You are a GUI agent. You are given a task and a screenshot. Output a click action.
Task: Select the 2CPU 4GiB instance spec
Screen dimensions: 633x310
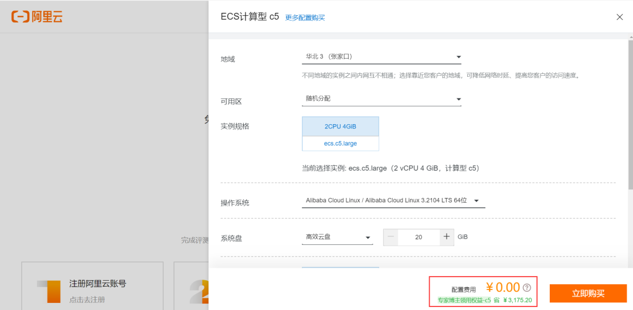tap(341, 127)
